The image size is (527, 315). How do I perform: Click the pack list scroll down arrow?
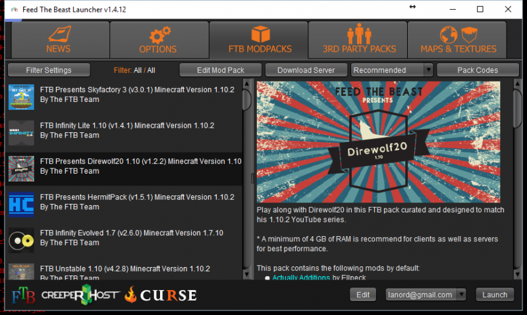tap(247, 275)
